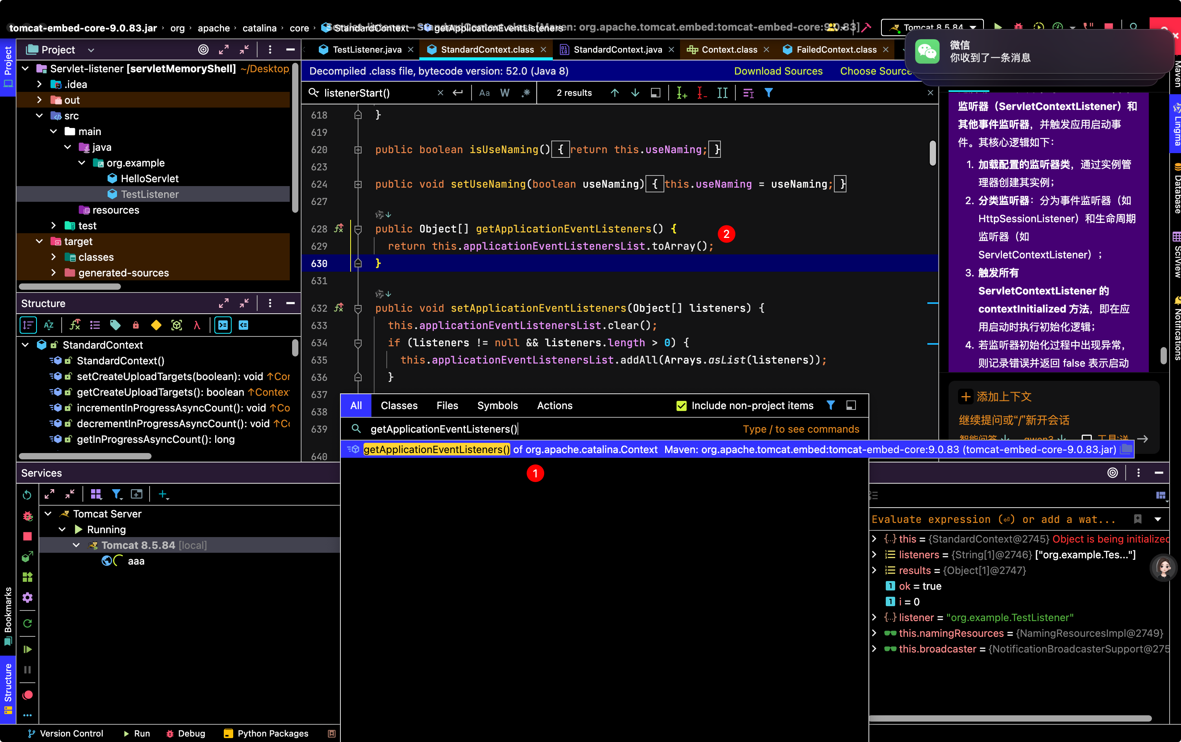Hide the Project panel
This screenshot has width=1181, height=742.
click(x=291, y=49)
